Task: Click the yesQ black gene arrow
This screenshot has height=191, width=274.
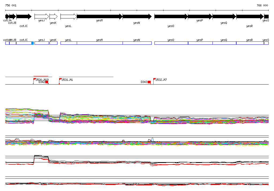Action: coord(224,17)
